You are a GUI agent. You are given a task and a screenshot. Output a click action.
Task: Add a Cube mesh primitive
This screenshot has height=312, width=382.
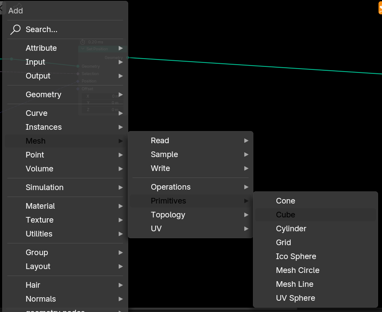pos(315,215)
